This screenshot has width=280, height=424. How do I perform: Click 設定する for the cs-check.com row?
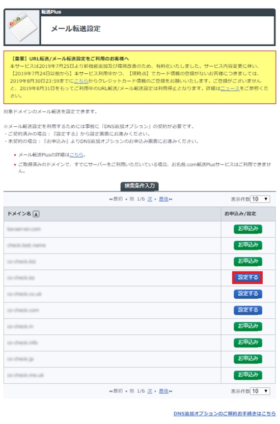point(248,310)
